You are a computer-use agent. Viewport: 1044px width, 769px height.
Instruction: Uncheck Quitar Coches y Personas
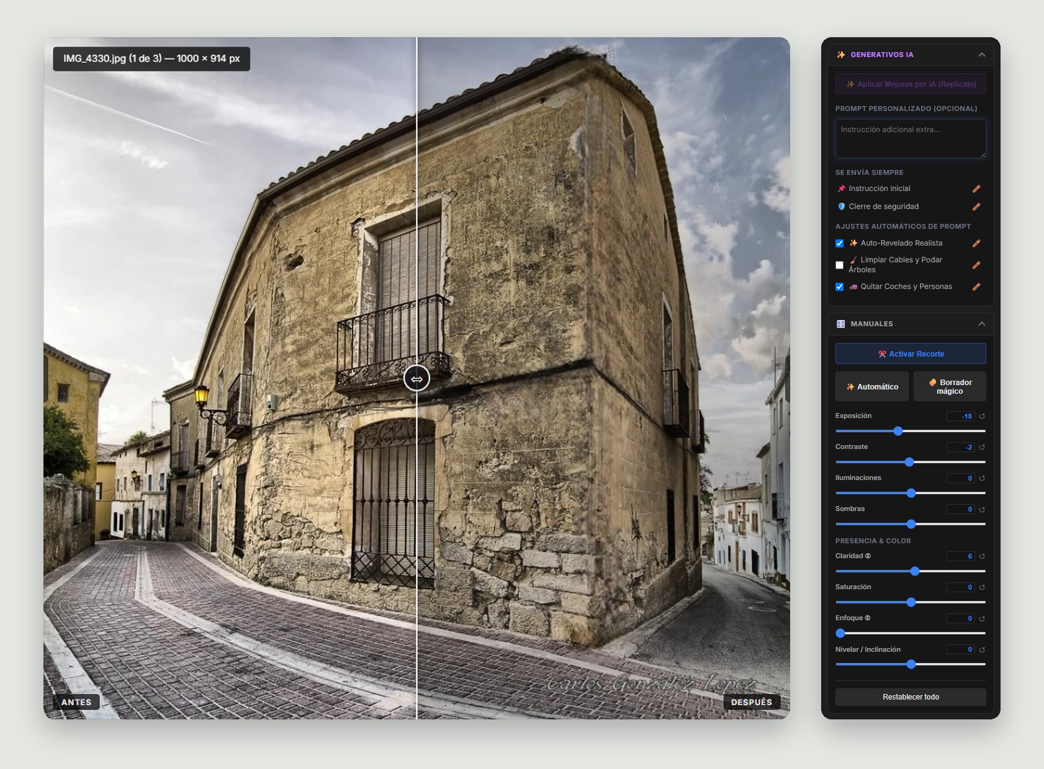(x=839, y=287)
